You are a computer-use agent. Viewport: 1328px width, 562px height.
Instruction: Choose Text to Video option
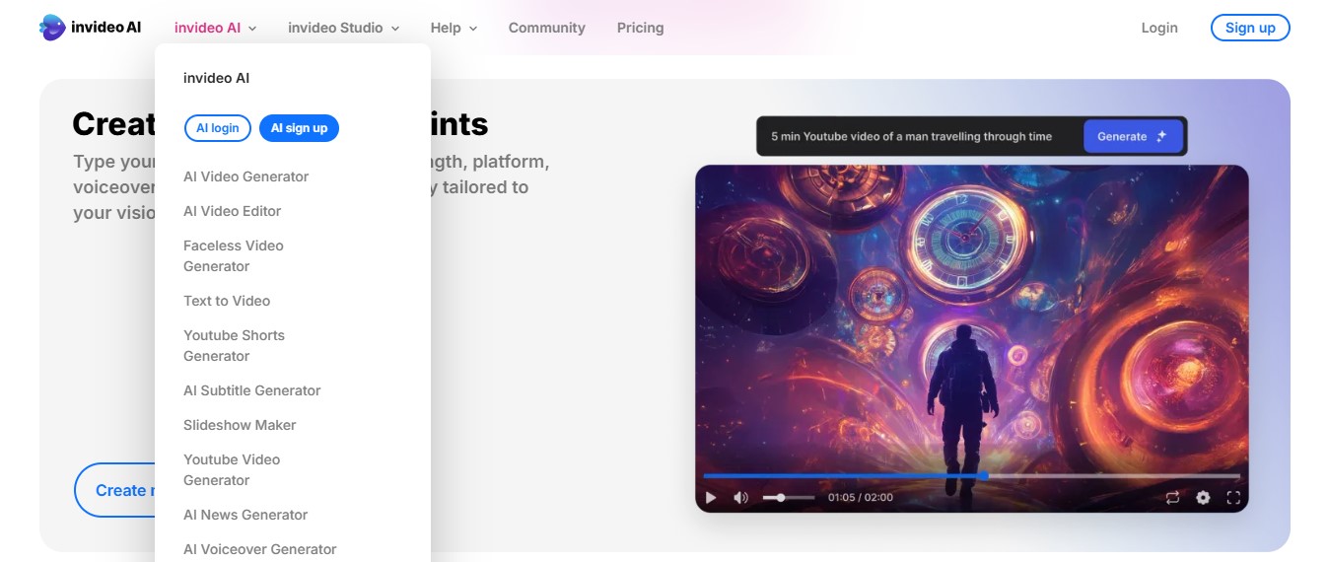[227, 301]
